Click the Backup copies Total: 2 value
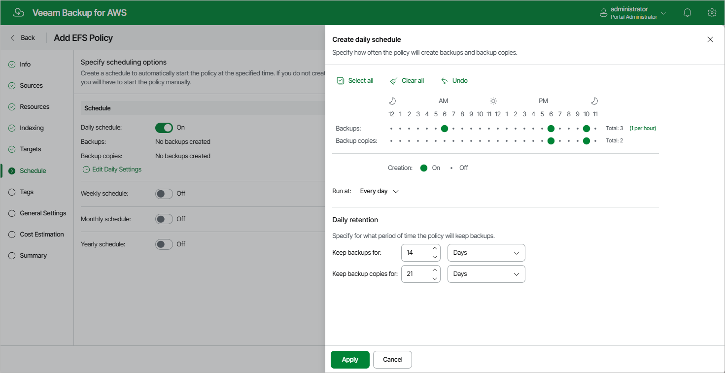725x373 pixels. [615, 141]
